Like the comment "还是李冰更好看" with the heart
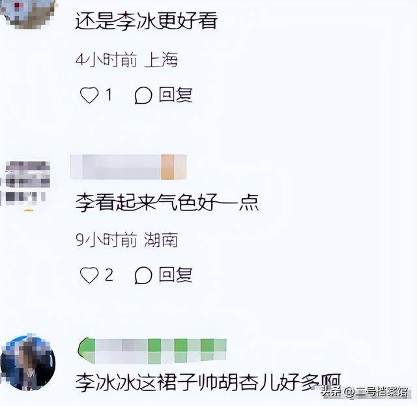The width and height of the screenshot is (417, 406). (x=89, y=95)
